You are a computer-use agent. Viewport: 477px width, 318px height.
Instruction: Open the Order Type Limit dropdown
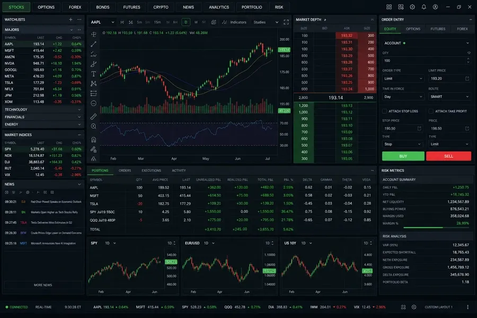[403, 78]
